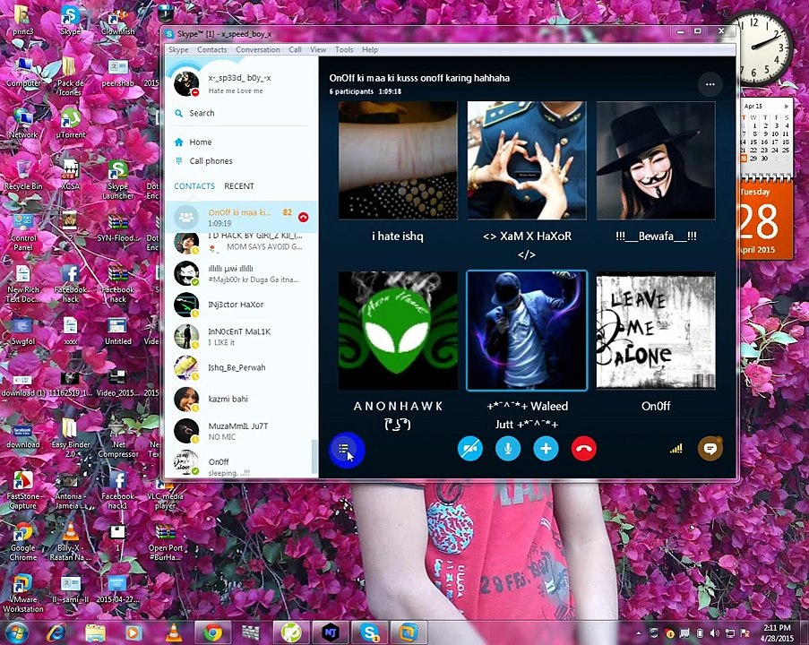This screenshot has height=645, width=809.
Task: Open the Help menu in Skype
Action: (370, 49)
